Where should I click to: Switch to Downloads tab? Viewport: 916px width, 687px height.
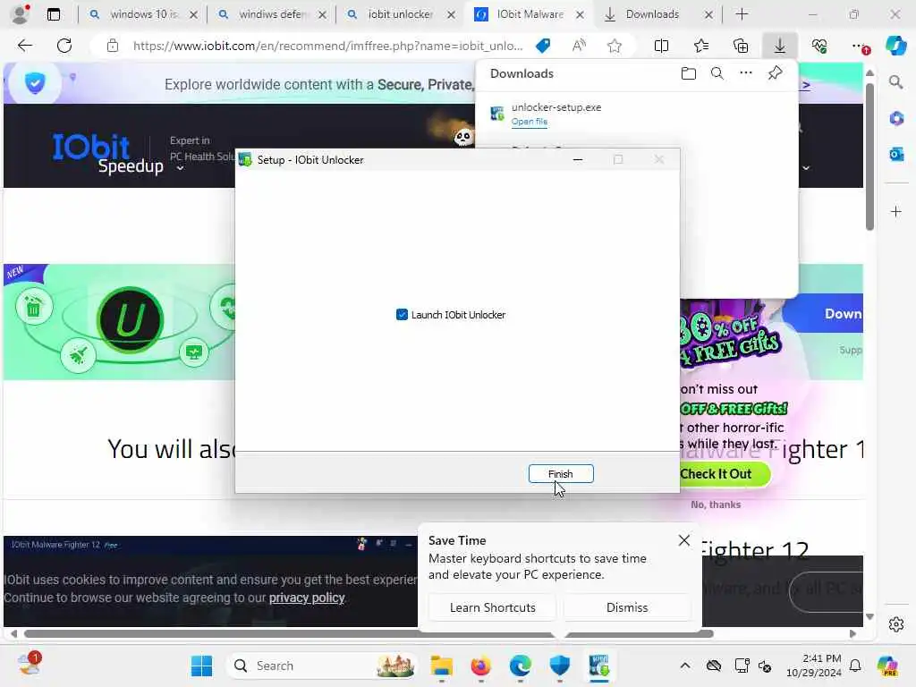click(652, 14)
